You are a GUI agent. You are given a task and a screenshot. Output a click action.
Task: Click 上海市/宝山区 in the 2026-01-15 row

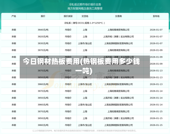pos(85,125)
